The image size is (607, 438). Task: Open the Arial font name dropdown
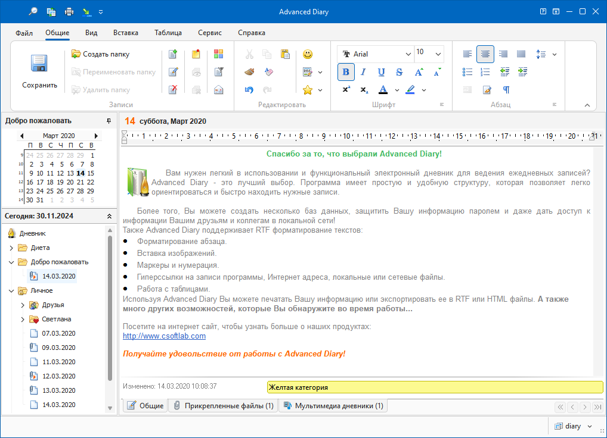[x=408, y=54]
